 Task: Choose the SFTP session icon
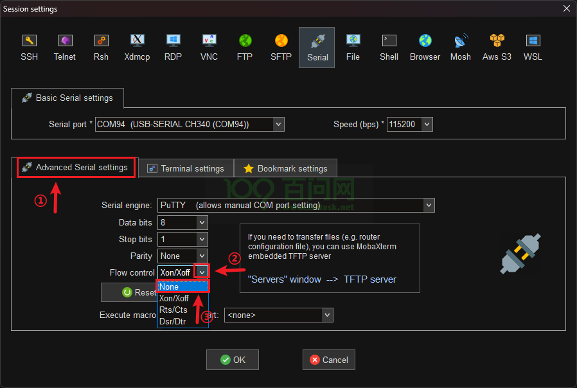coord(281,47)
